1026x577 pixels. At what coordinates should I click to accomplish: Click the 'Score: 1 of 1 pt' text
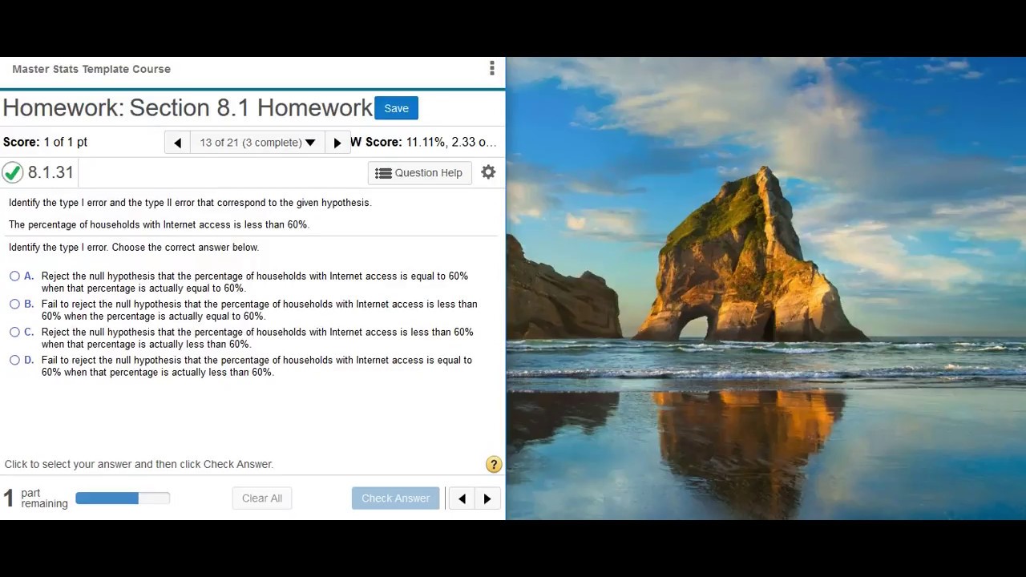coord(45,142)
